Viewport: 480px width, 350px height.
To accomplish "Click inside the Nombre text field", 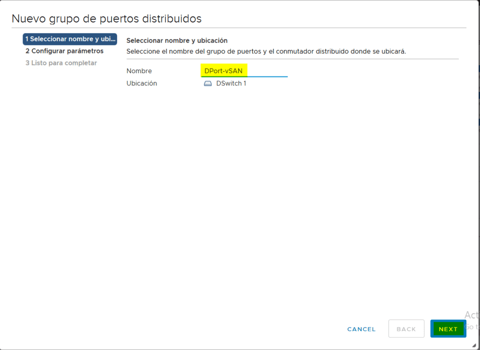I will tap(244, 70).
